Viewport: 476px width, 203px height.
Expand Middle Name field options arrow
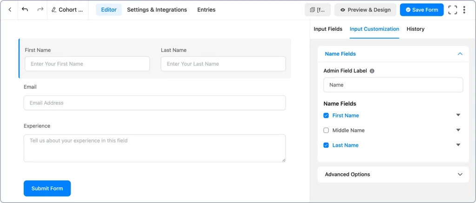pos(458,130)
